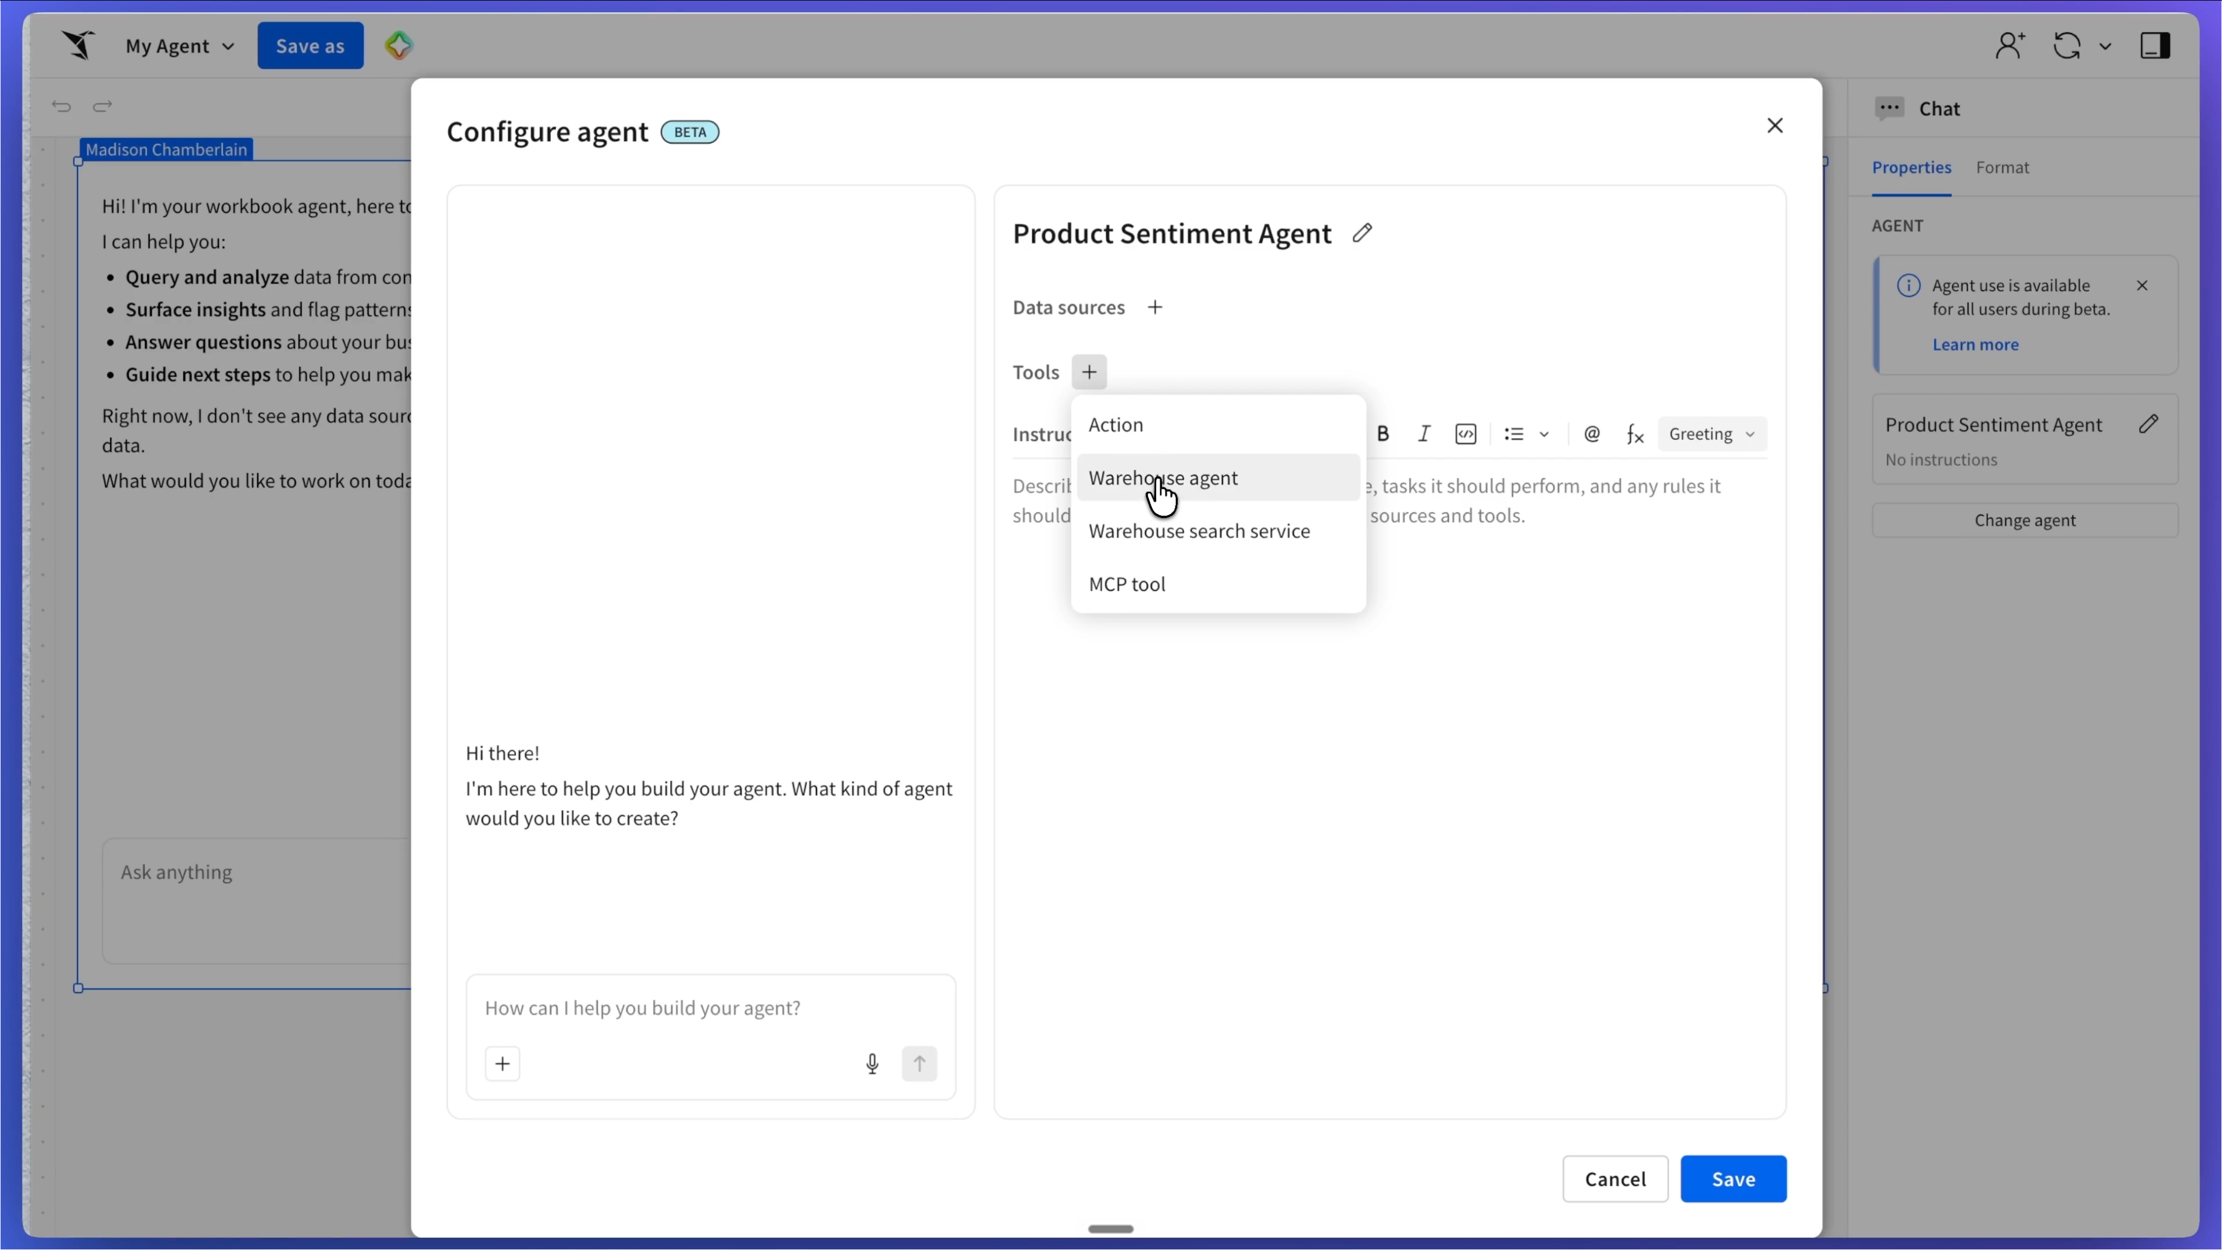Click the @ mention icon
The width and height of the screenshot is (2222, 1250).
pyautogui.click(x=1592, y=434)
